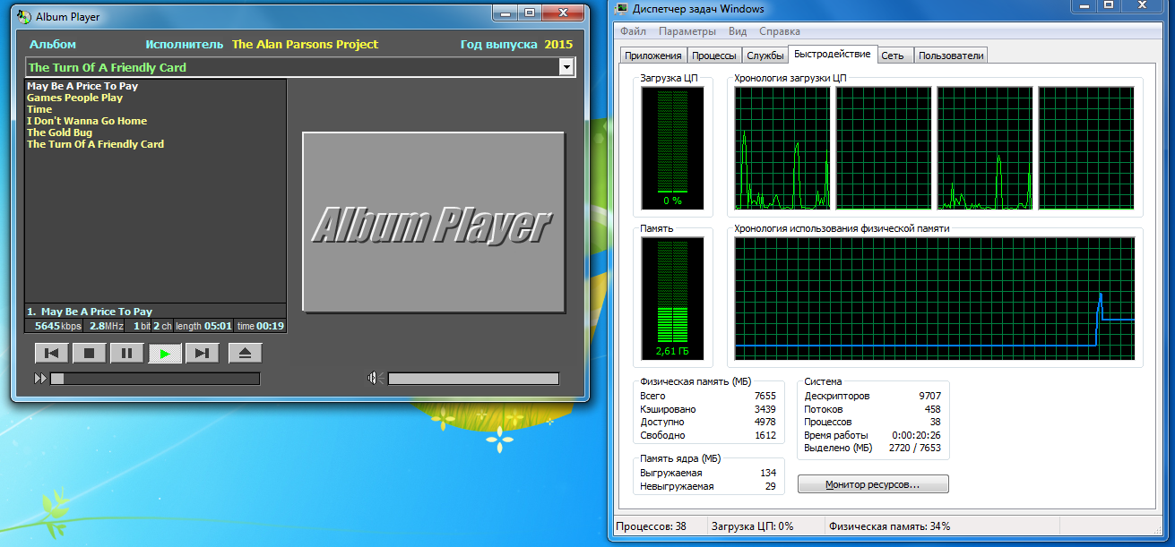
Task: Click the Дескрипторов value 9707
Action: [x=929, y=396]
